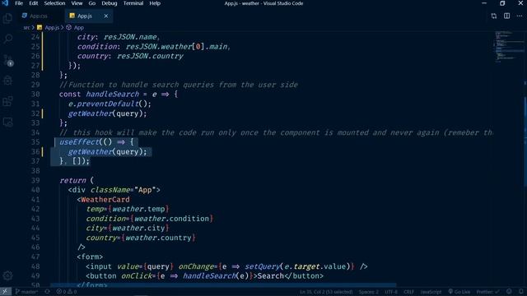The image size is (527, 296).
Task: Click the Search button text on line 49
Action: point(271,276)
